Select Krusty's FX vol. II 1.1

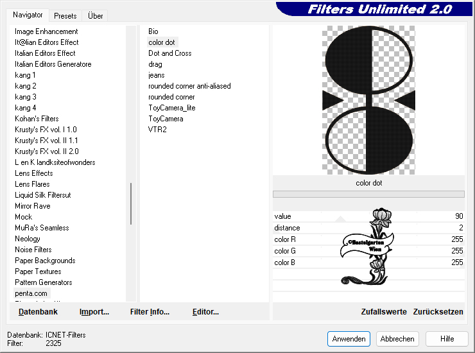tap(46, 141)
